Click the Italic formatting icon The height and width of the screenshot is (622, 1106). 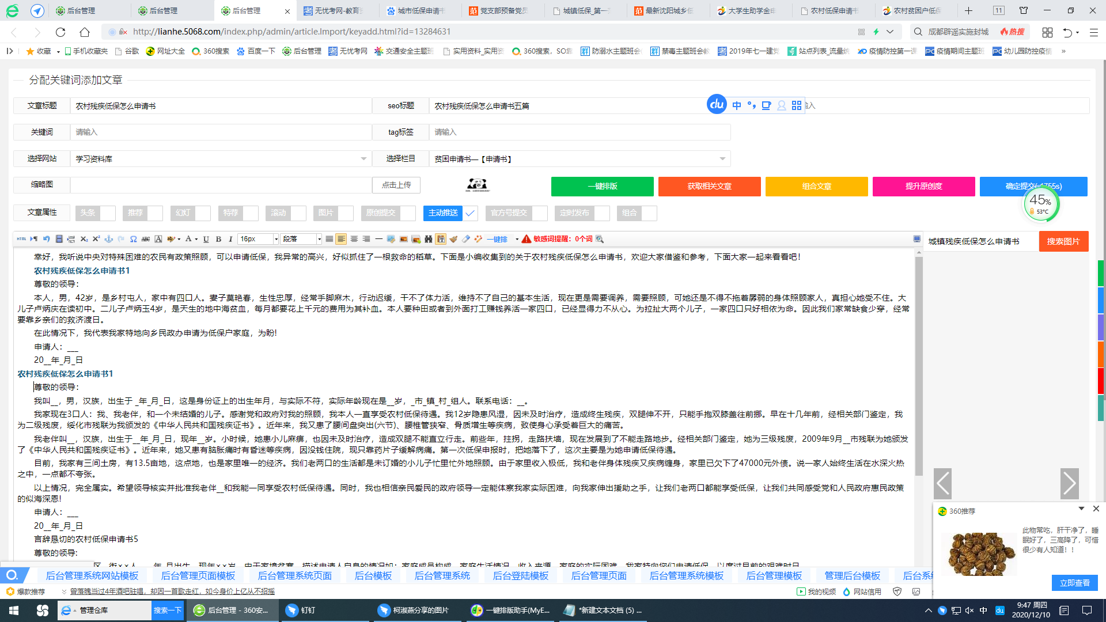[x=230, y=239]
